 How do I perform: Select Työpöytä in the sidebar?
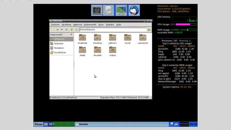[x=61, y=43]
